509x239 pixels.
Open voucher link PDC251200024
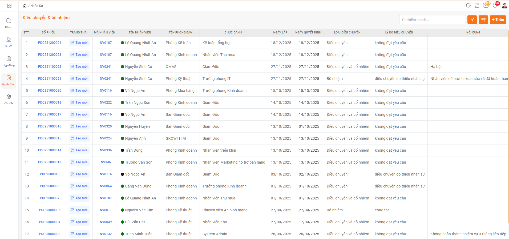[50, 43]
